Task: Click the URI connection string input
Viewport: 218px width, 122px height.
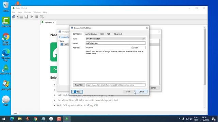Action: coord(115,85)
